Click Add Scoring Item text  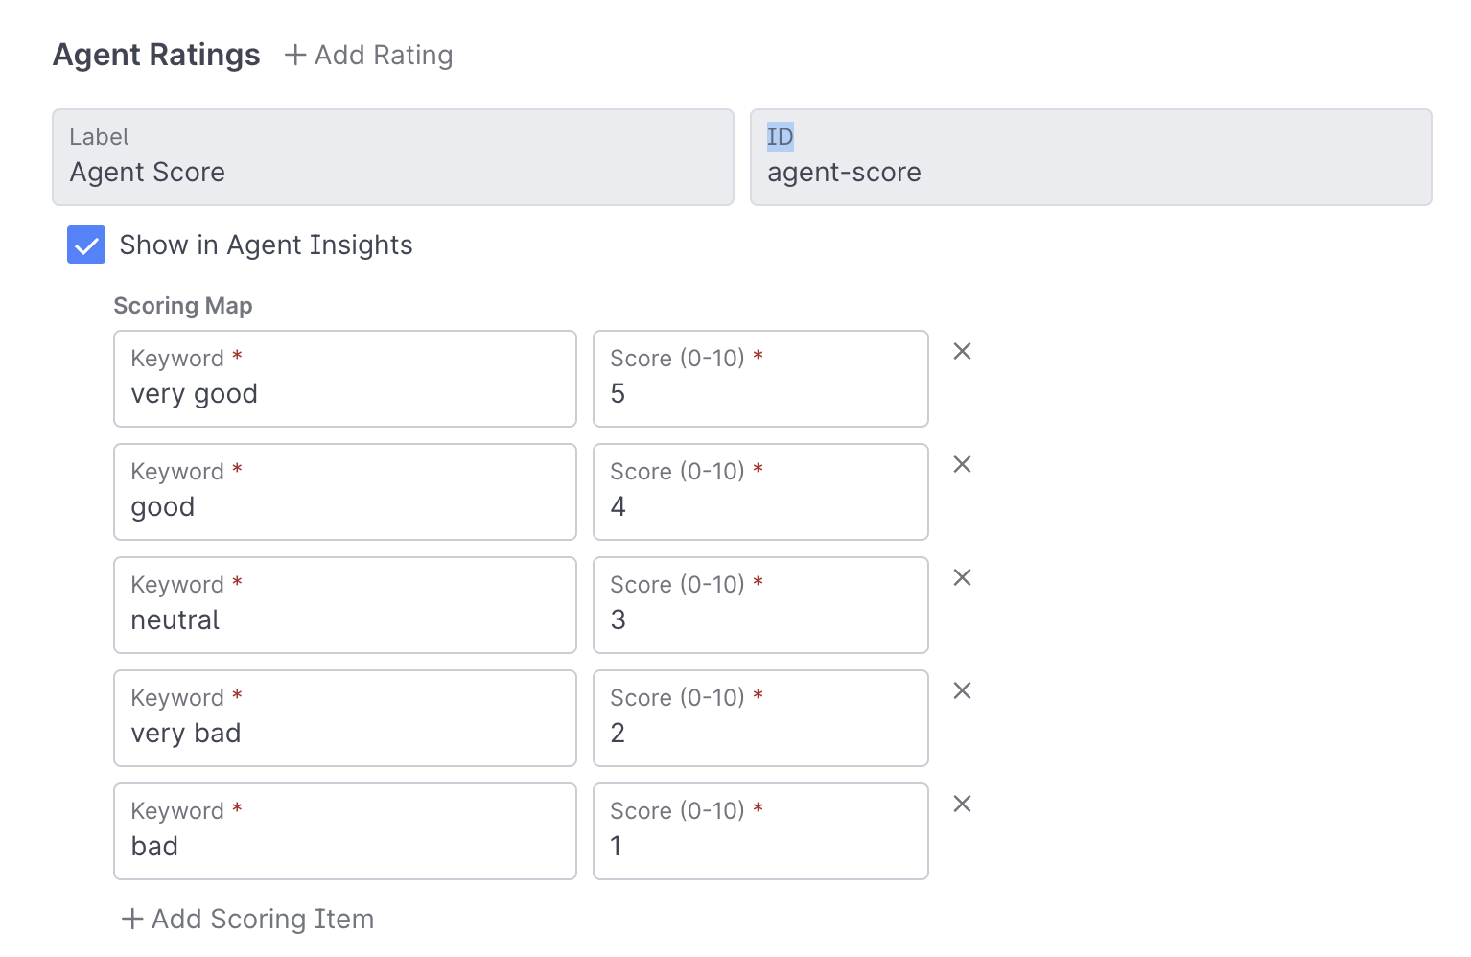[263, 919]
